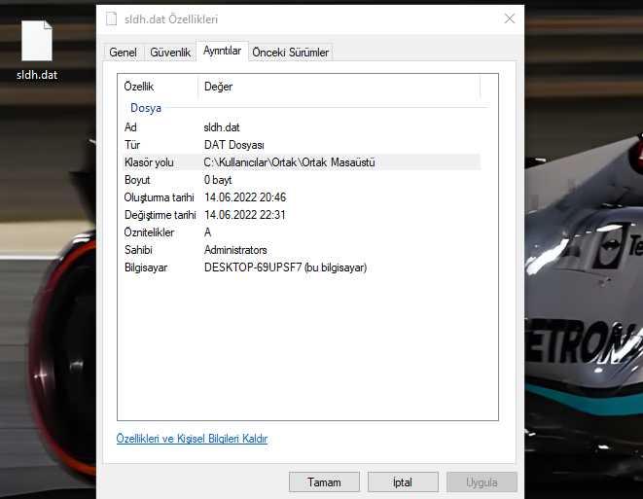This screenshot has height=499, width=643.
Task: Confirm with the Tamam button
Action: point(324,481)
